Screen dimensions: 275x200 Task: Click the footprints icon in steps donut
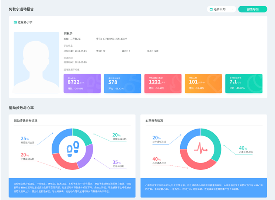click(x=72, y=149)
